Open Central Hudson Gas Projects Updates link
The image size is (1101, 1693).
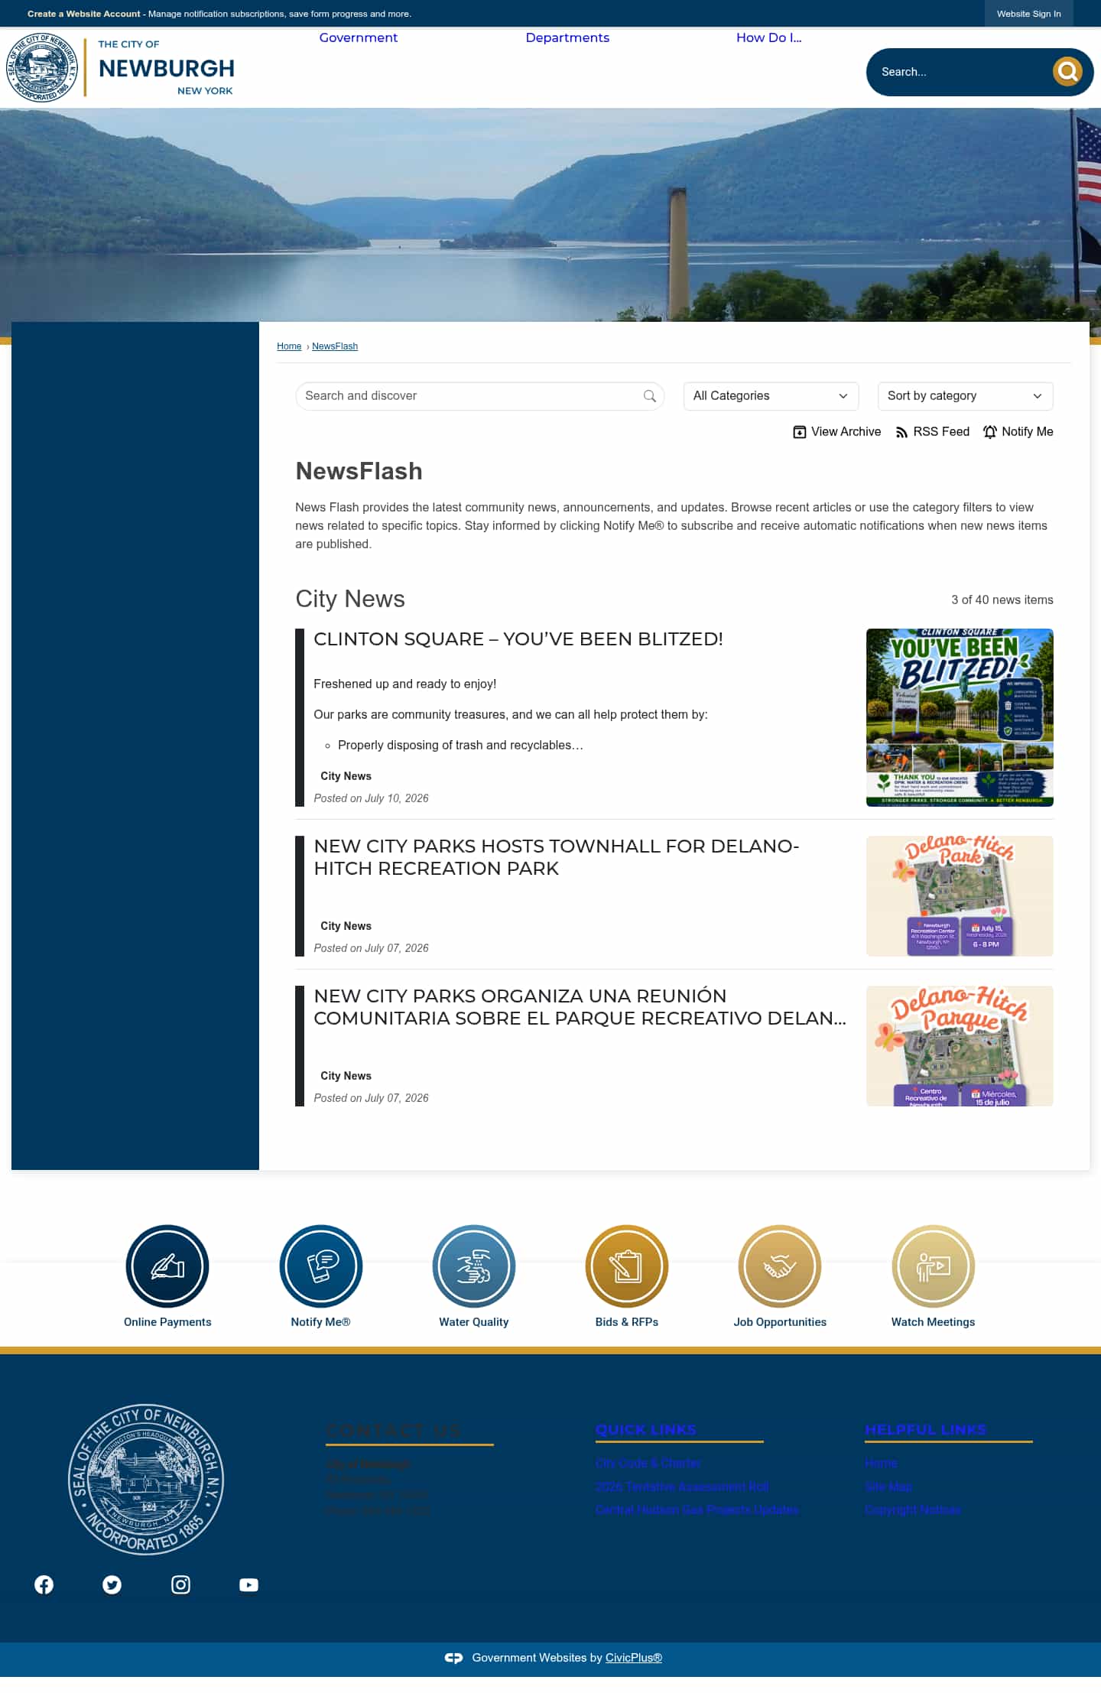tap(697, 1509)
